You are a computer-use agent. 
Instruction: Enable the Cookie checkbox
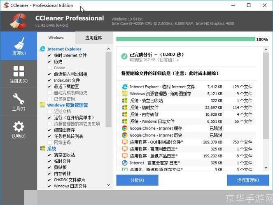point(49,68)
